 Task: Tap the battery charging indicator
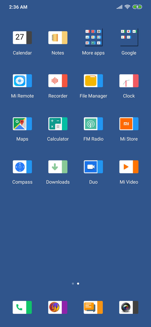[137, 7]
